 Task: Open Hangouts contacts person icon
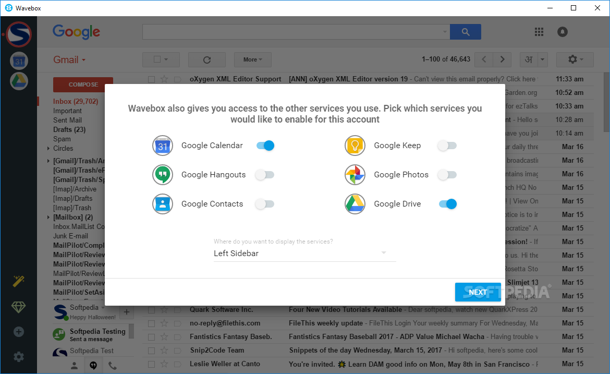point(75,366)
